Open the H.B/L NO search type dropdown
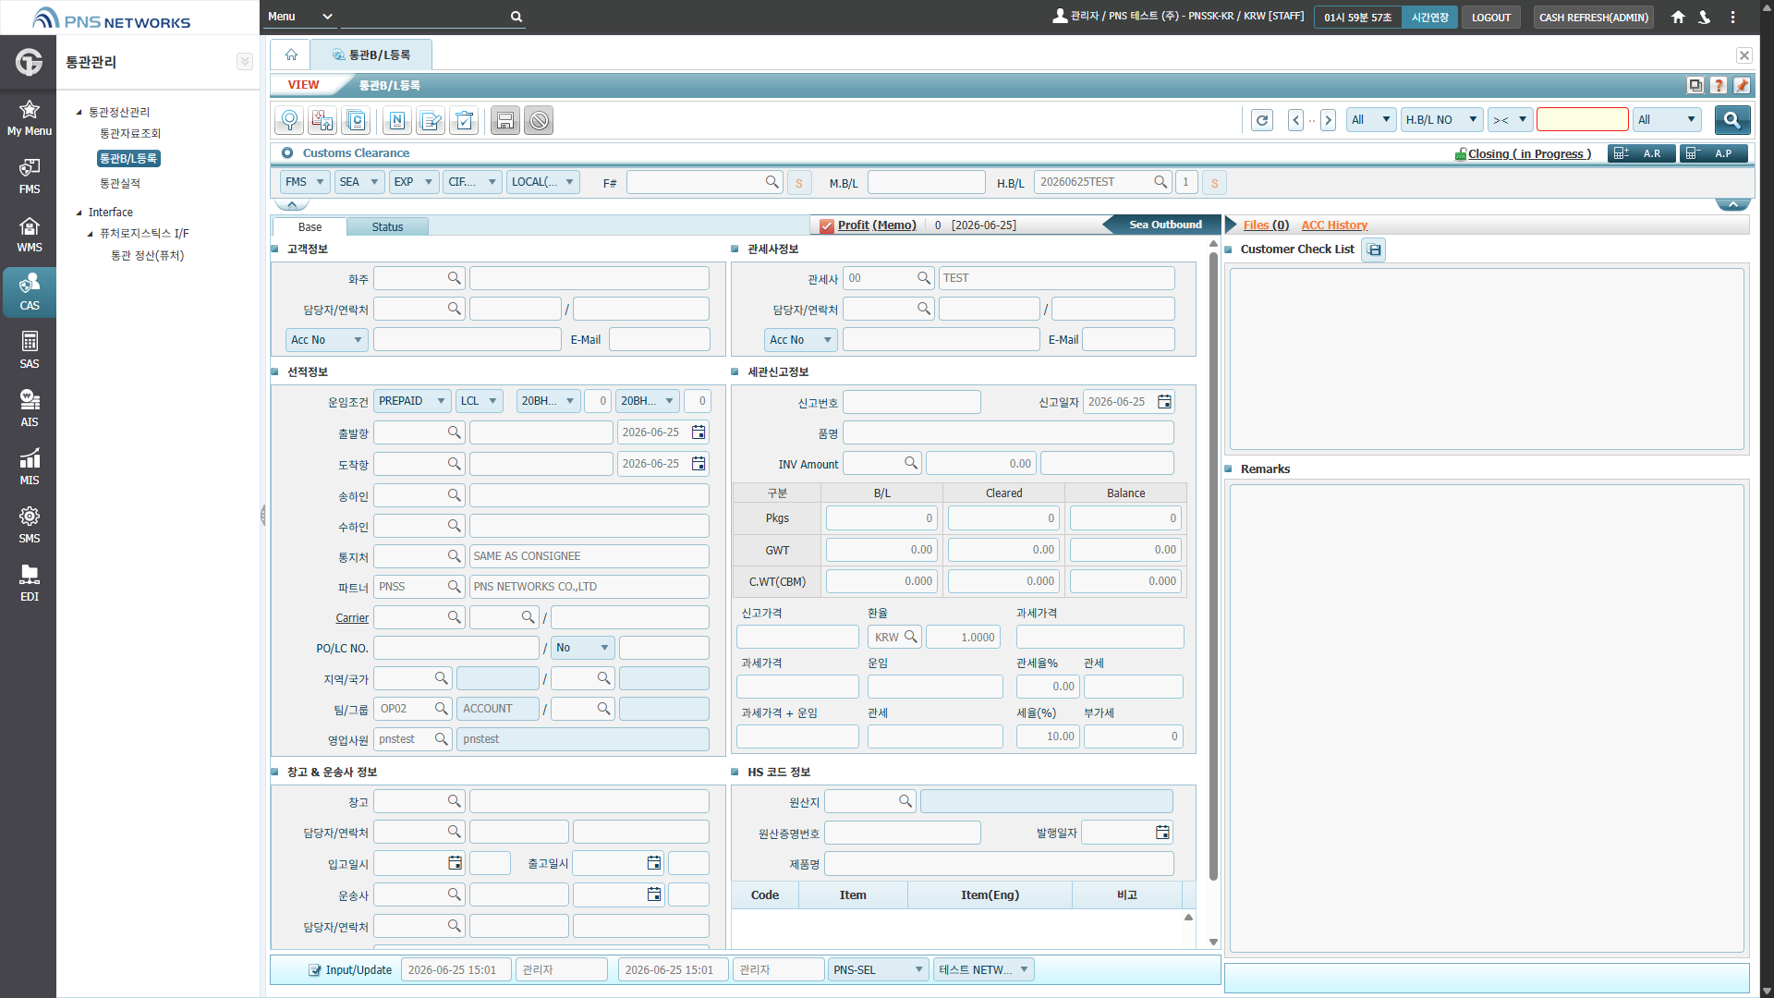Screen dimensions: 1774x998 click(1441, 120)
